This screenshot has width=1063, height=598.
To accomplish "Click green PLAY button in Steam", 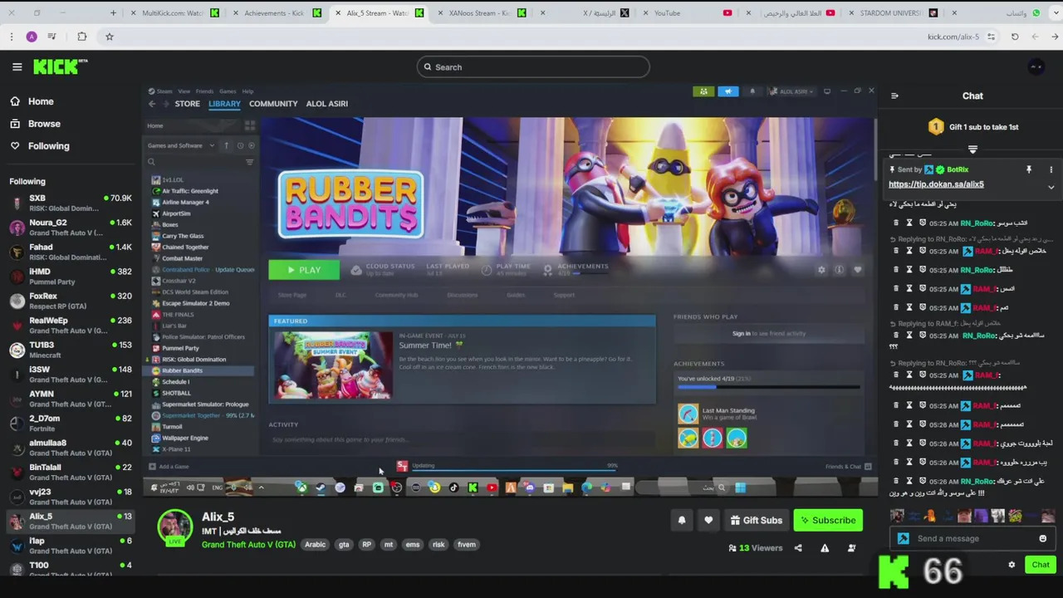I will (303, 270).
